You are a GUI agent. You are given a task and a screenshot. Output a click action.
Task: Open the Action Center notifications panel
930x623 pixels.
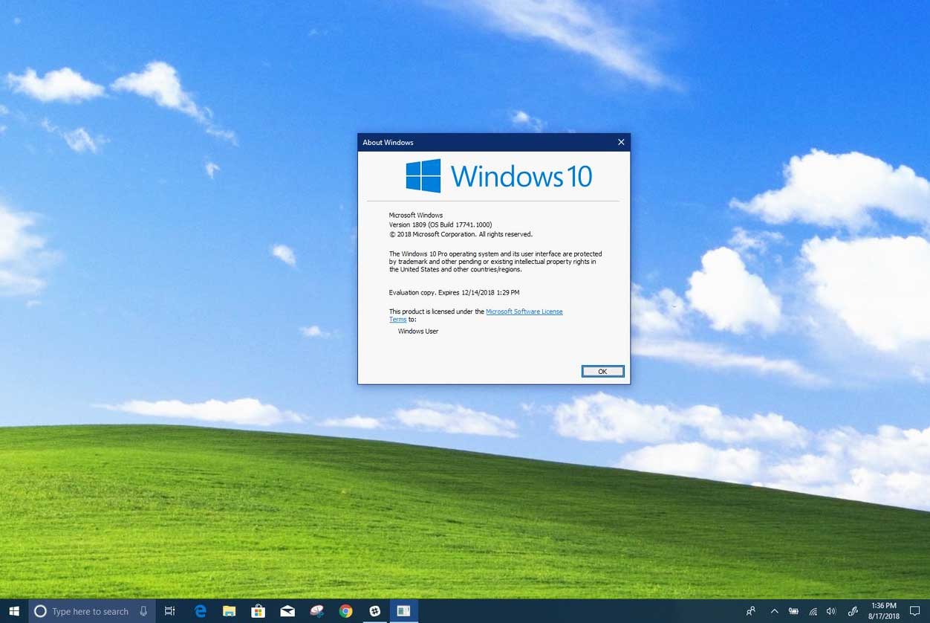914,611
